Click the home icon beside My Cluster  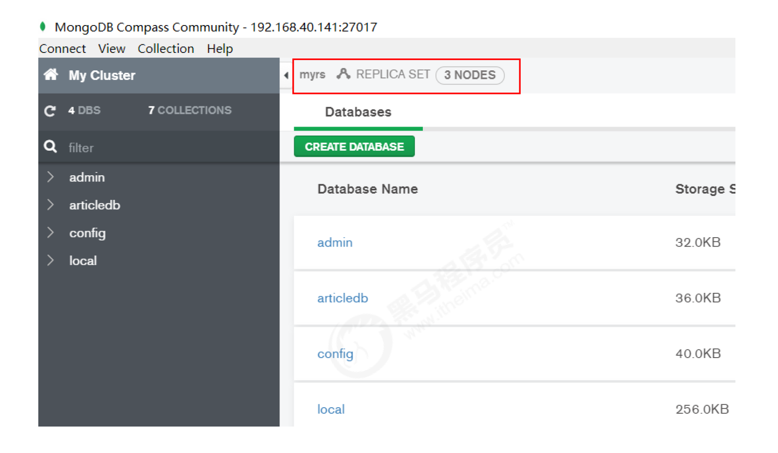51,75
